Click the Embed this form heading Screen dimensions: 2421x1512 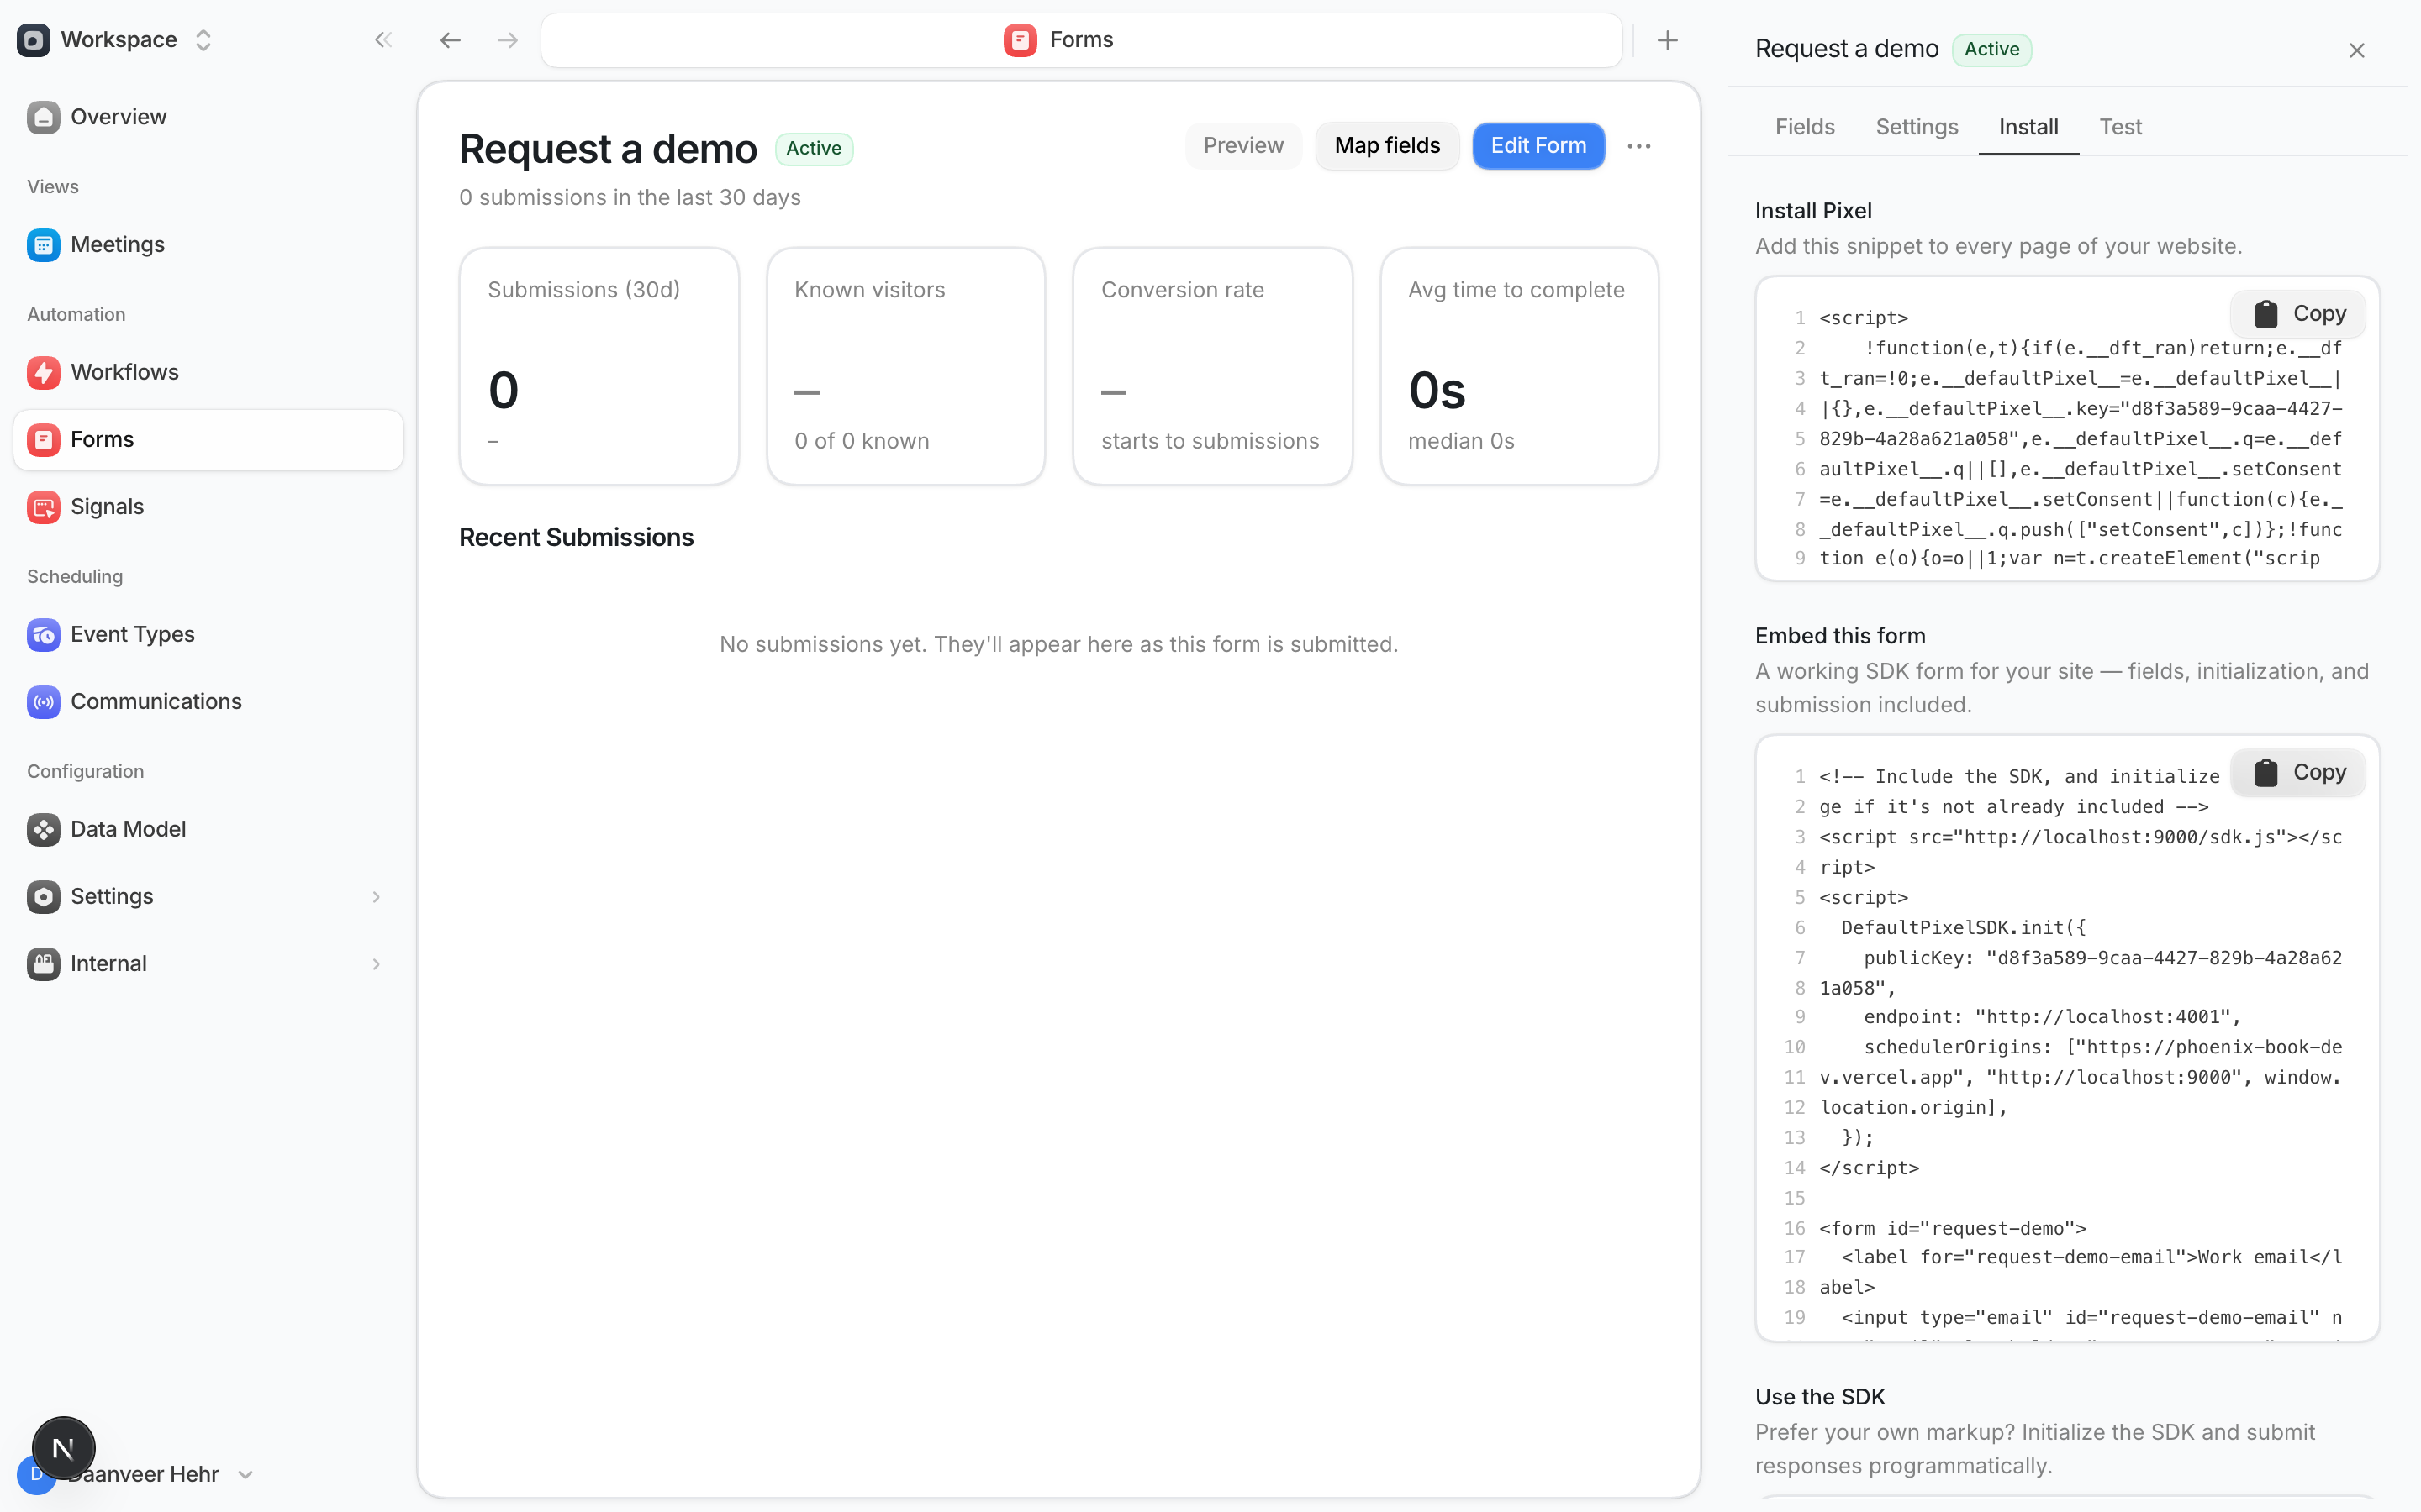click(x=1840, y=636)
